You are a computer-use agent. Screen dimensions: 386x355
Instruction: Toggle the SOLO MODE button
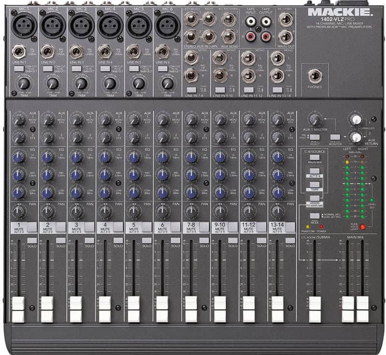315,216
